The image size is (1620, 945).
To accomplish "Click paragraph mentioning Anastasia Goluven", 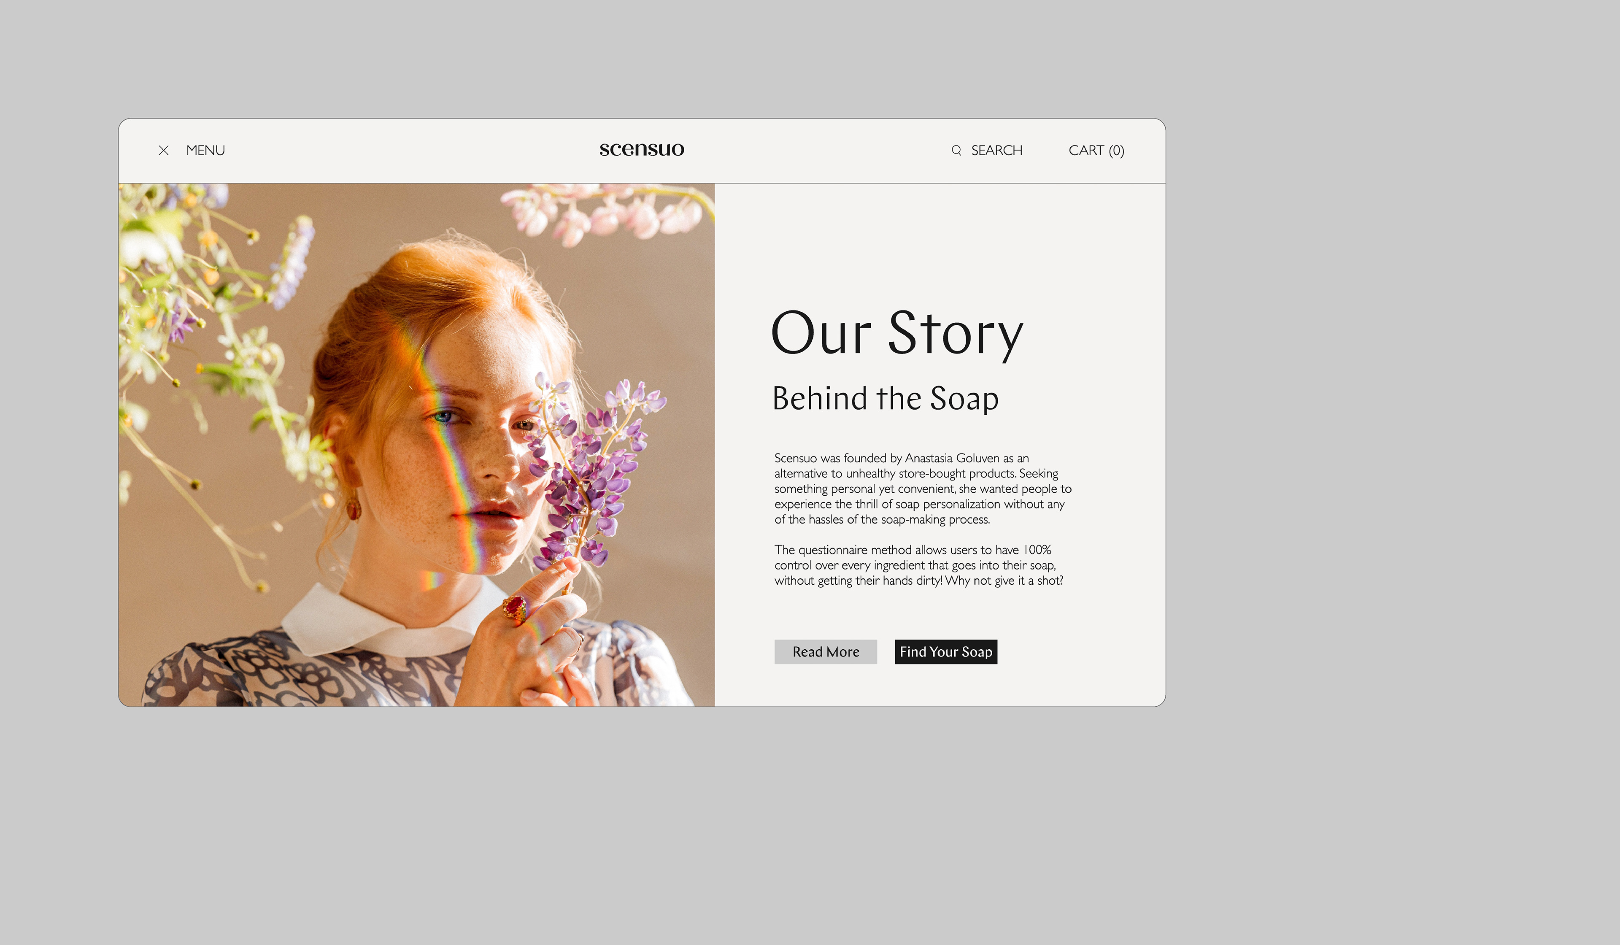I will coord(923,489).
